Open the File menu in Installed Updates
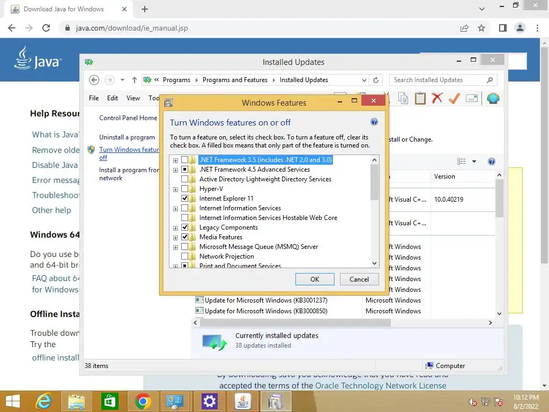549x412 pixels. [x=94, y=98]
